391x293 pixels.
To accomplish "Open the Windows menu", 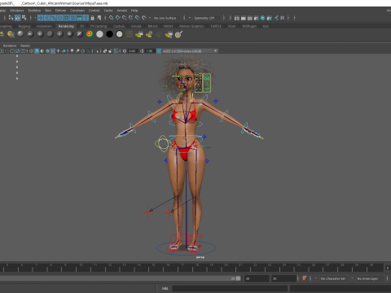I will point(17,11).
